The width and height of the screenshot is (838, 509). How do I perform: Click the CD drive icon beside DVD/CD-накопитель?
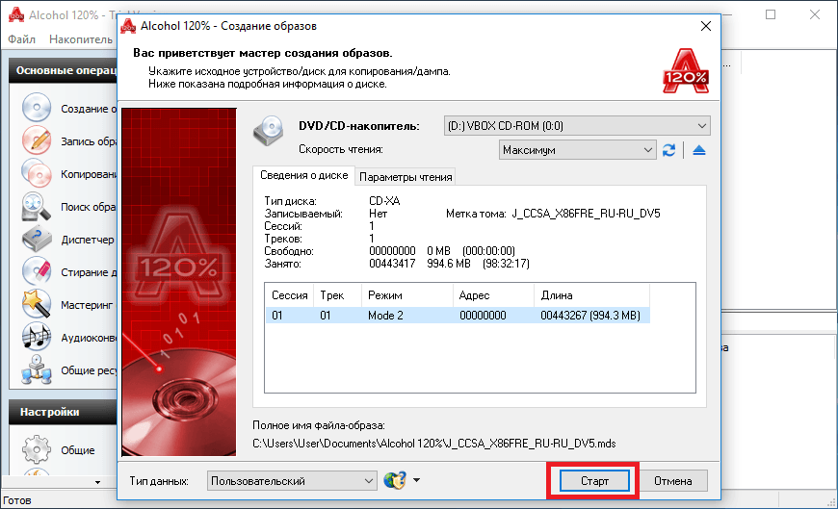click(269, 130)
